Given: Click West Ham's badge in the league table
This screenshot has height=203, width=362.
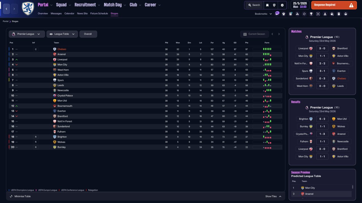Looking at the screenshot, I should click(x=55, y=70).
